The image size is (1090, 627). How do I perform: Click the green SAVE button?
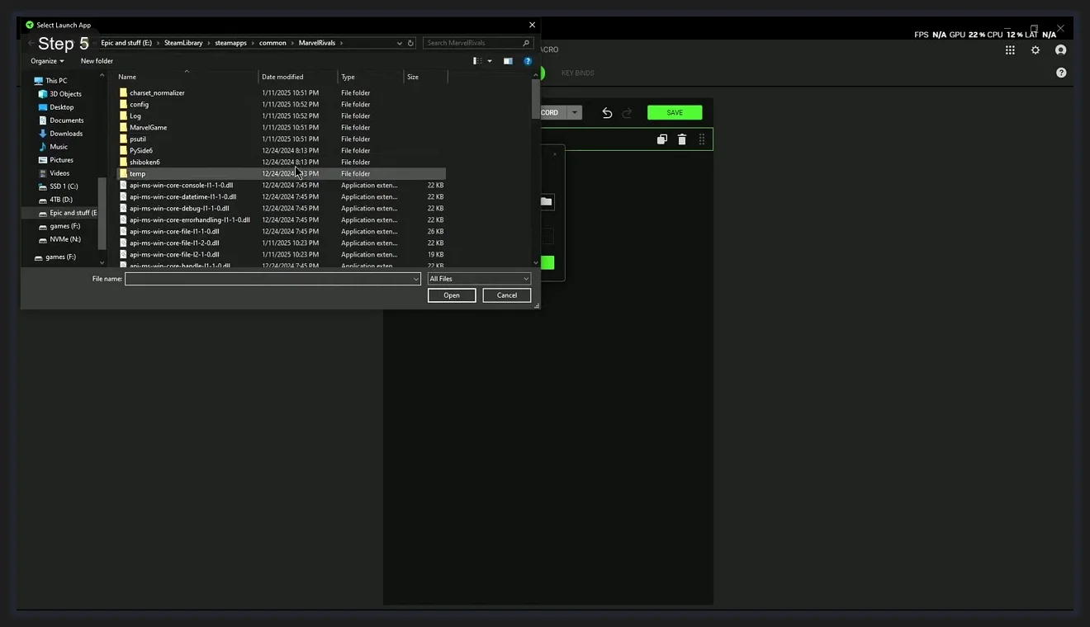click(674, 112)
